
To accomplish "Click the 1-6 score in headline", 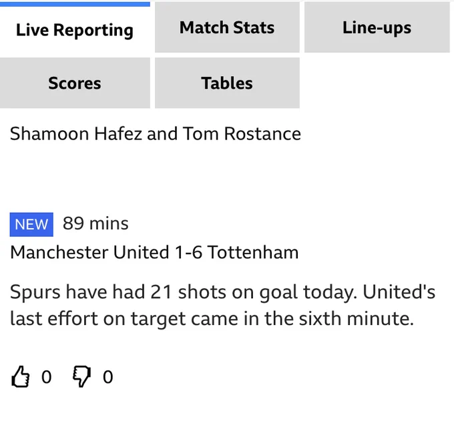I will coord(188,252).
